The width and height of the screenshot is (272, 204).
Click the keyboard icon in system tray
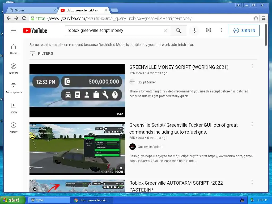[x=242, y=200]
